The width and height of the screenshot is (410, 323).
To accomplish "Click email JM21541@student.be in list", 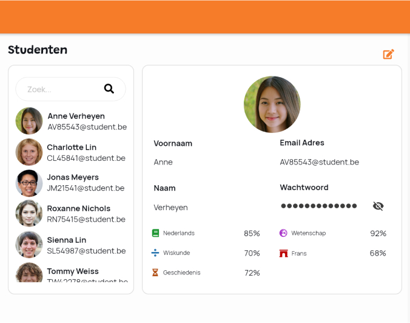I will [86, 188].
